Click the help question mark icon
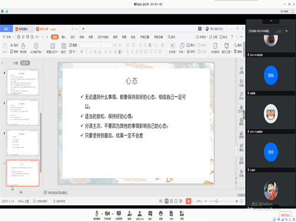This screenshot has height=222, width=296. click(232, 37)
